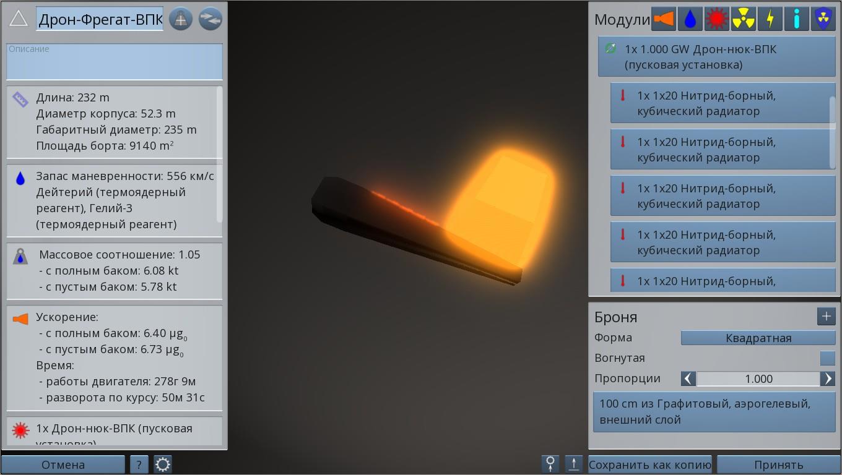Screen dimensions: 842x475
Task: Click the Пропорции slider showing 1.000
Action: tap(758, 379)
